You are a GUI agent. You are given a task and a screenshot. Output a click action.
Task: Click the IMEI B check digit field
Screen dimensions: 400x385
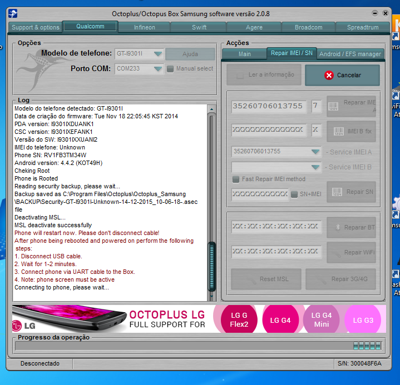[x=317, y=130]
